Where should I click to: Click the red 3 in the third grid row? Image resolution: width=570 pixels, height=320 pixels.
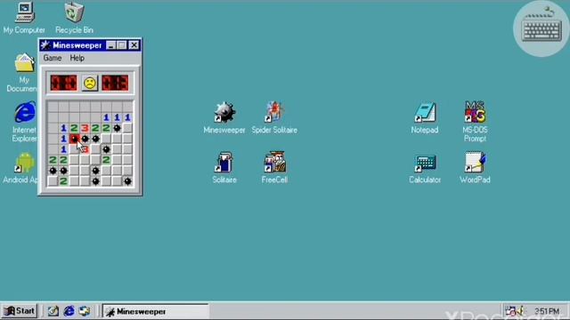pos(85,128)
